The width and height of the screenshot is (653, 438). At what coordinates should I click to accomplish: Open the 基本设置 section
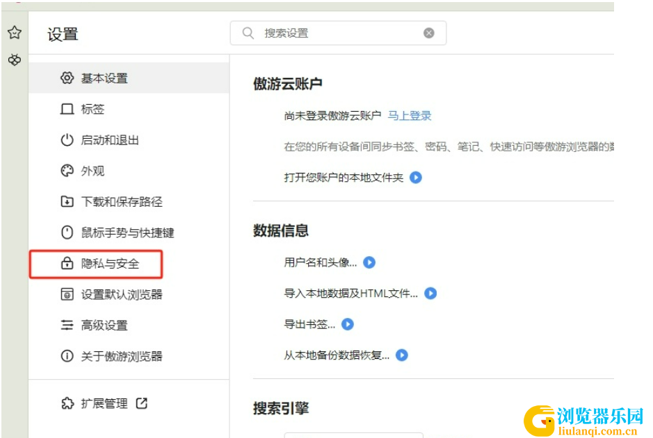129,78
